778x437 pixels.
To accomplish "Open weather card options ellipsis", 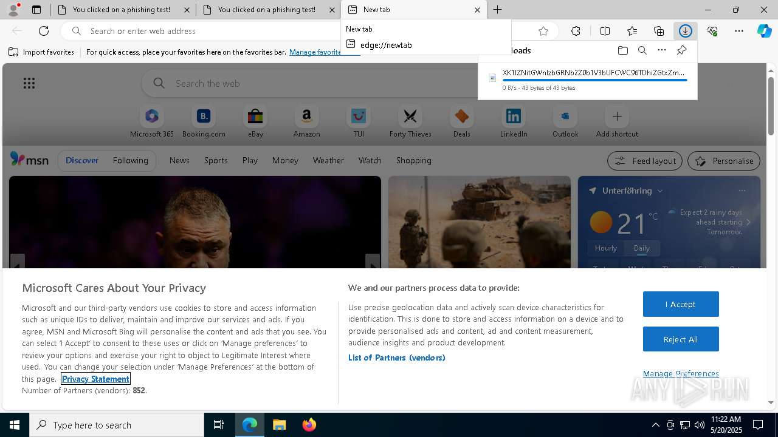I will coord(742,191).
